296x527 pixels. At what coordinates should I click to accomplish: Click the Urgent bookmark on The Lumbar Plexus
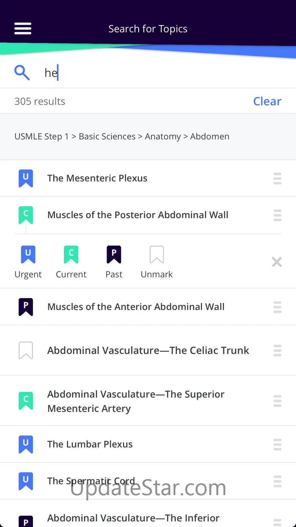point(26,444)
